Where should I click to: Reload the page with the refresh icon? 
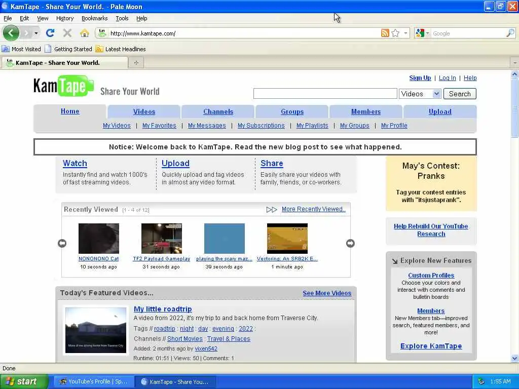pyautogui.click(x=50, y=33)
